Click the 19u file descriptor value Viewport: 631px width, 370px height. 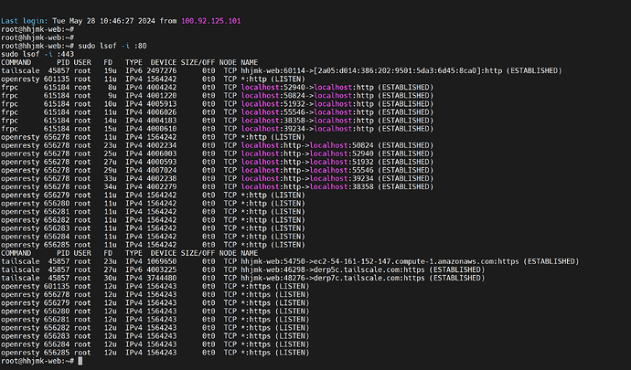(111, 70)
